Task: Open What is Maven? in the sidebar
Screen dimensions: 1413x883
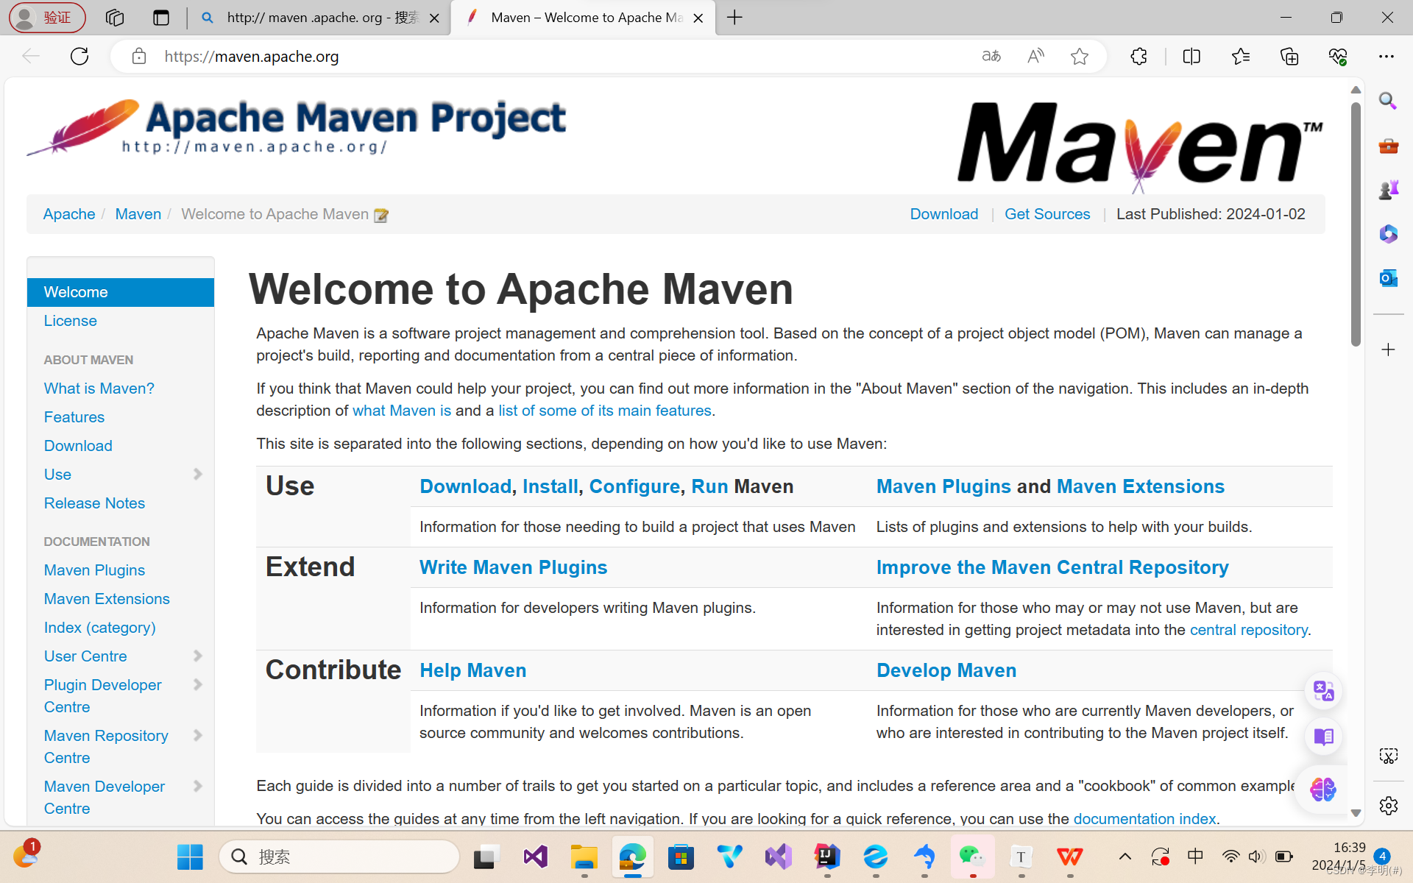Action: (99, 389)
